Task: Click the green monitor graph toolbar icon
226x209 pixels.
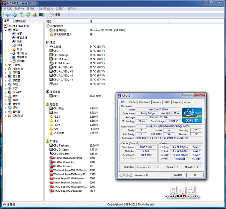Action: [x=41, y=15]
